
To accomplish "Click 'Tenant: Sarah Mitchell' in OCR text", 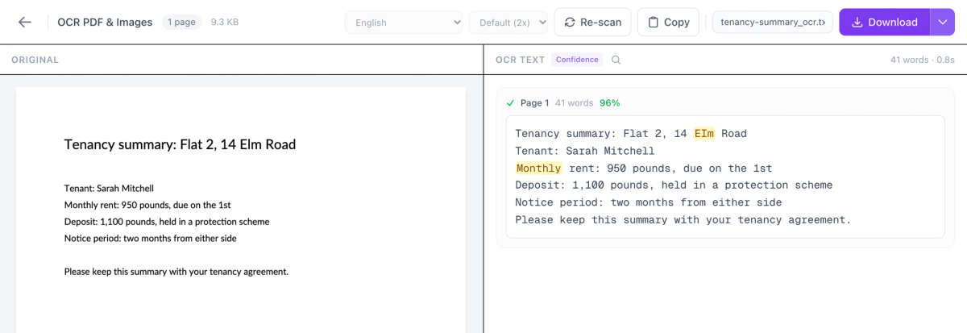I will (585, 151).
